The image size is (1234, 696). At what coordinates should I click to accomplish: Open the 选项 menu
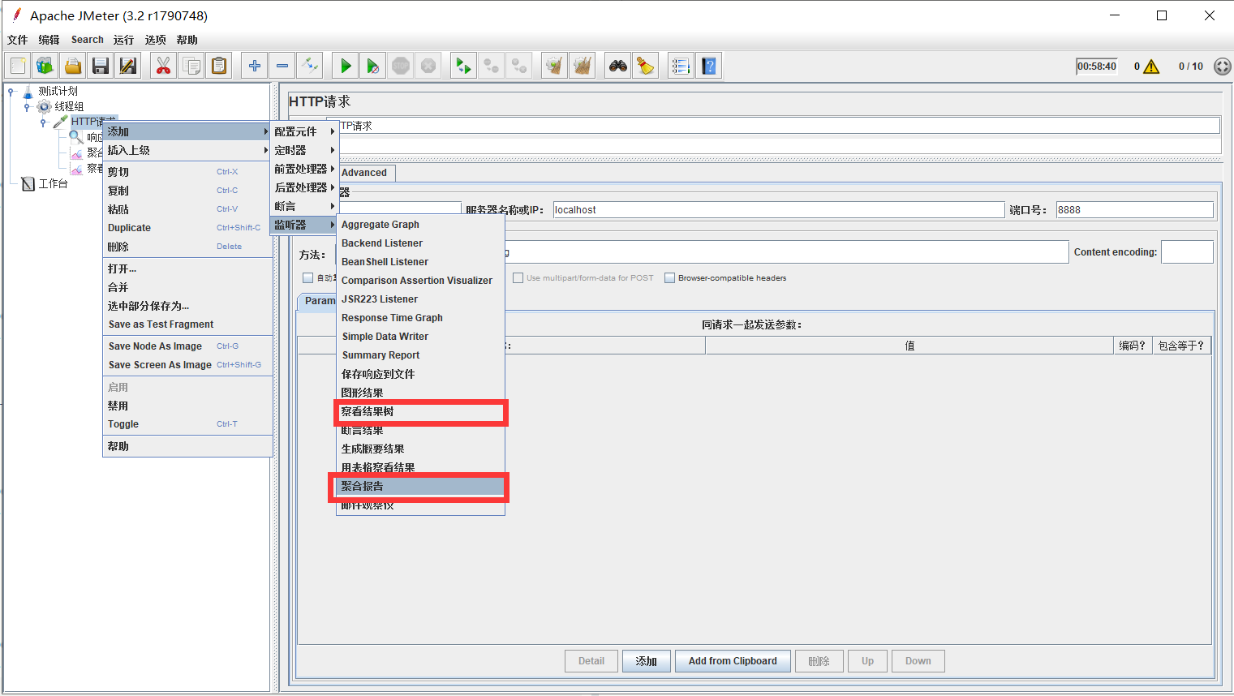point(155,40)
